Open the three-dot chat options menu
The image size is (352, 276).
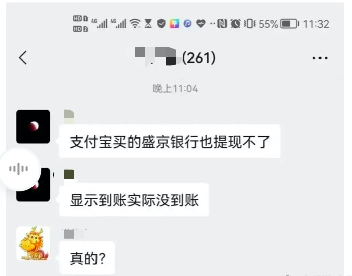coord(320,58)
